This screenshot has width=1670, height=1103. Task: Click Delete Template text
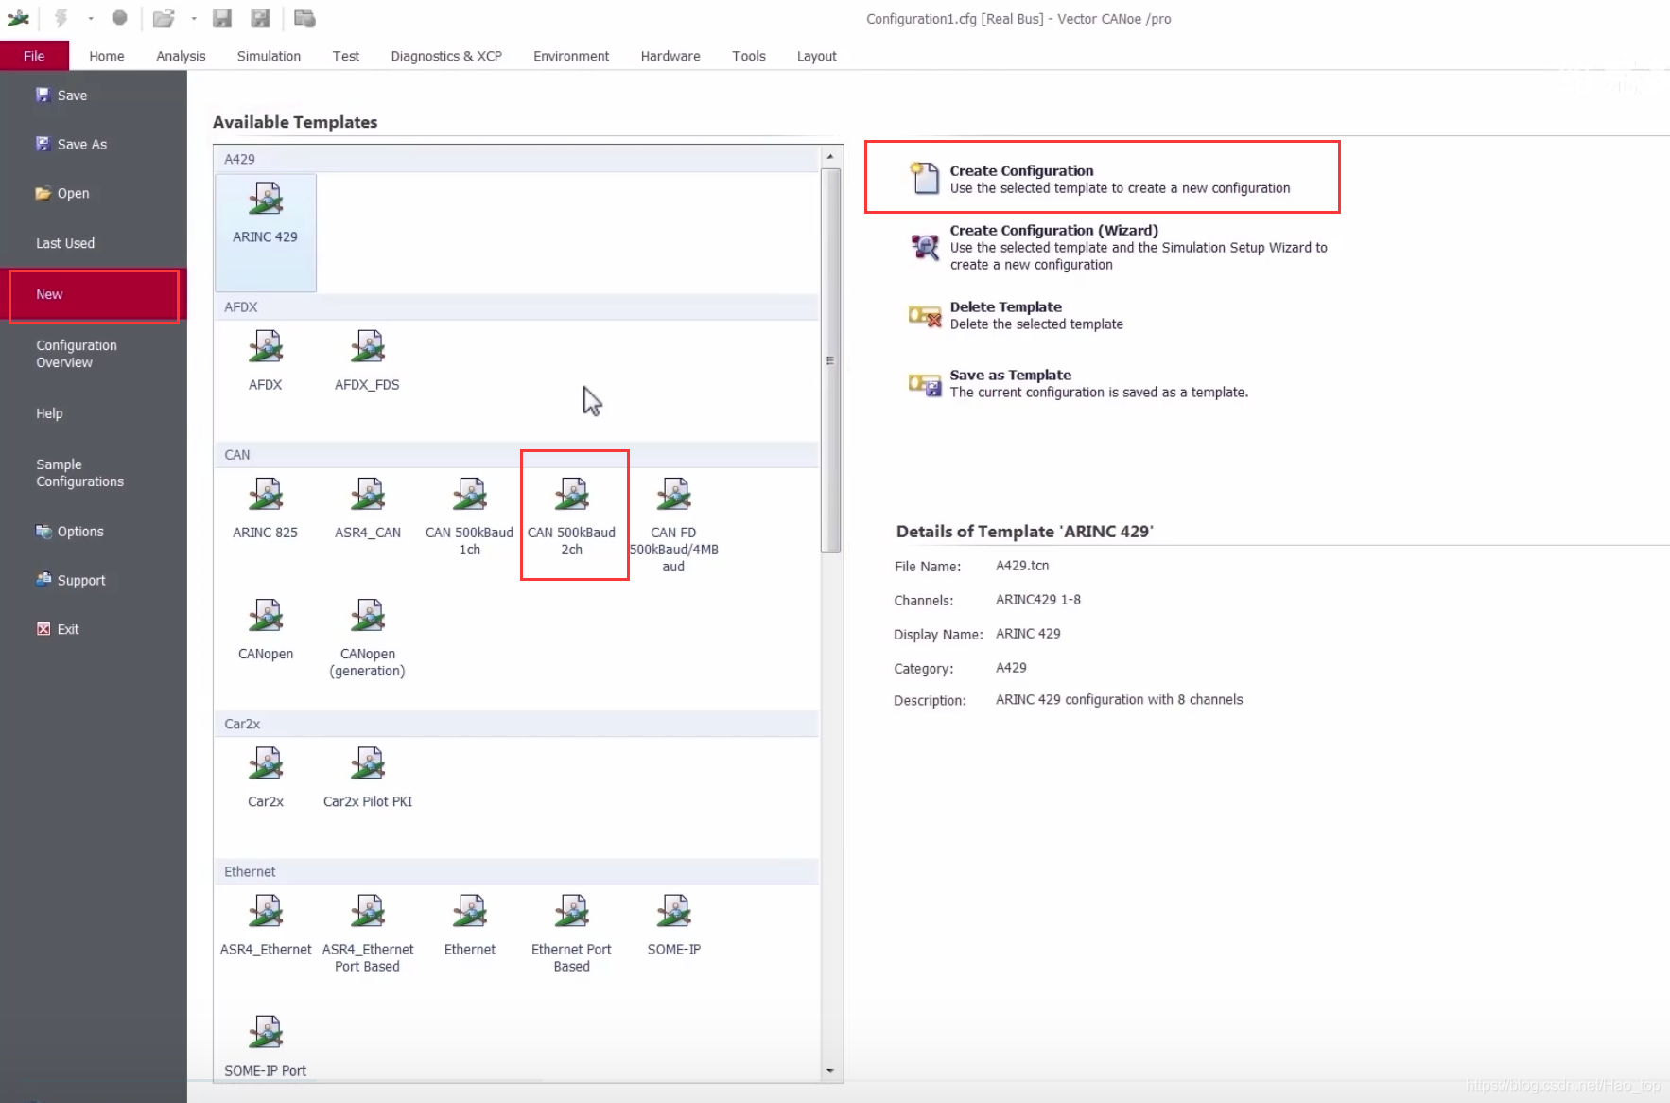click(x=1005, y=307)
